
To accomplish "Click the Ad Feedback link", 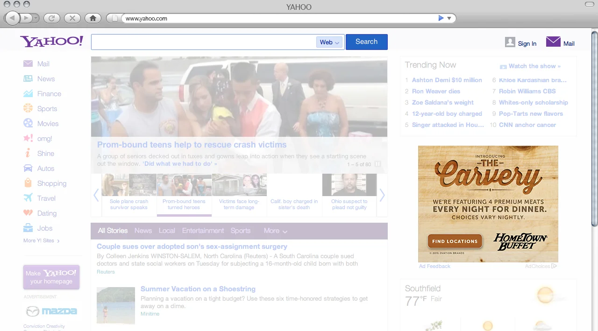I will click(x=434, y=266).
